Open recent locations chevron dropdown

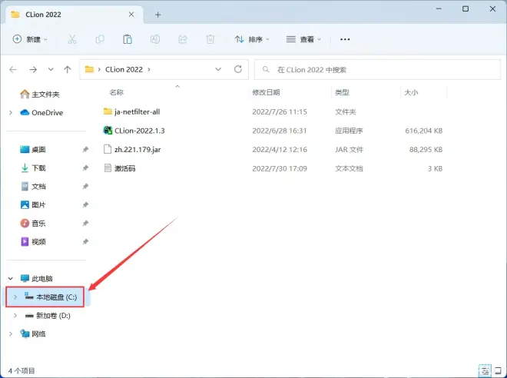point(51,69)
